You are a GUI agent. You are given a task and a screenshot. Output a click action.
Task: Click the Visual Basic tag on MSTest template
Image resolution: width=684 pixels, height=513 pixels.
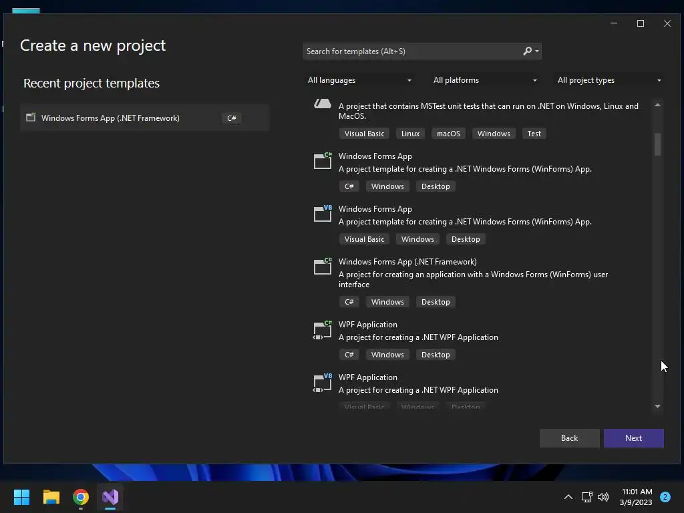click(x=364, y=134)
